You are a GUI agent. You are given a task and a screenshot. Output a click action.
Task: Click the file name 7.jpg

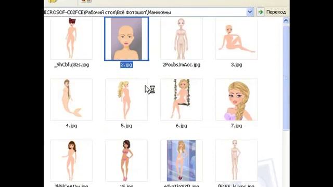[x=236, y=126]
